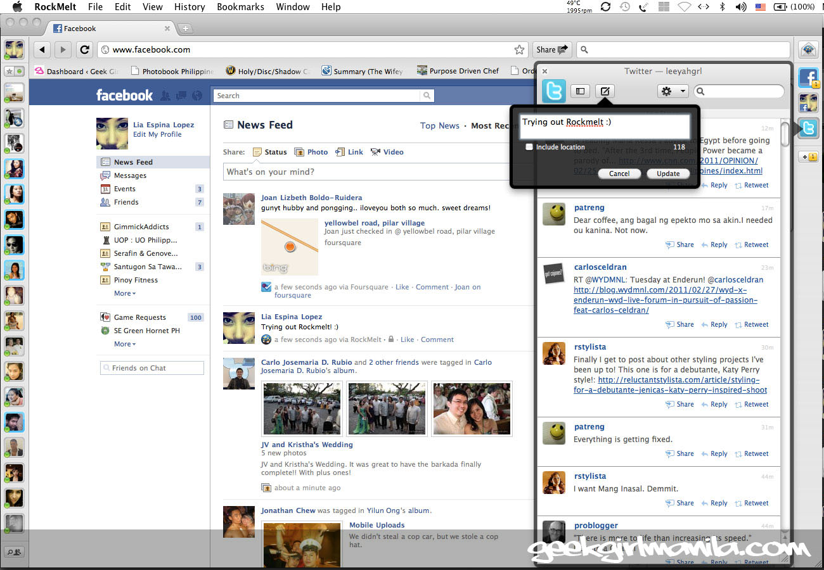Bookmark page with the star icon

tap(519, 49)
